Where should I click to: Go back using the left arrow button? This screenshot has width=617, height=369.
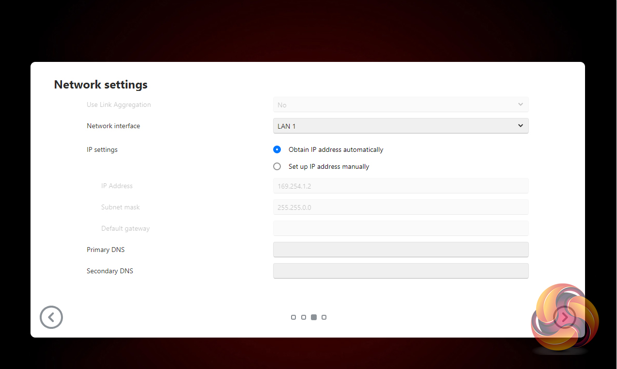[51, 317]
